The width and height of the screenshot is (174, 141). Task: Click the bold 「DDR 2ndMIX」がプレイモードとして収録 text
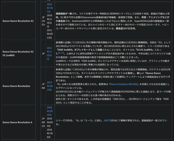point(79,50)
